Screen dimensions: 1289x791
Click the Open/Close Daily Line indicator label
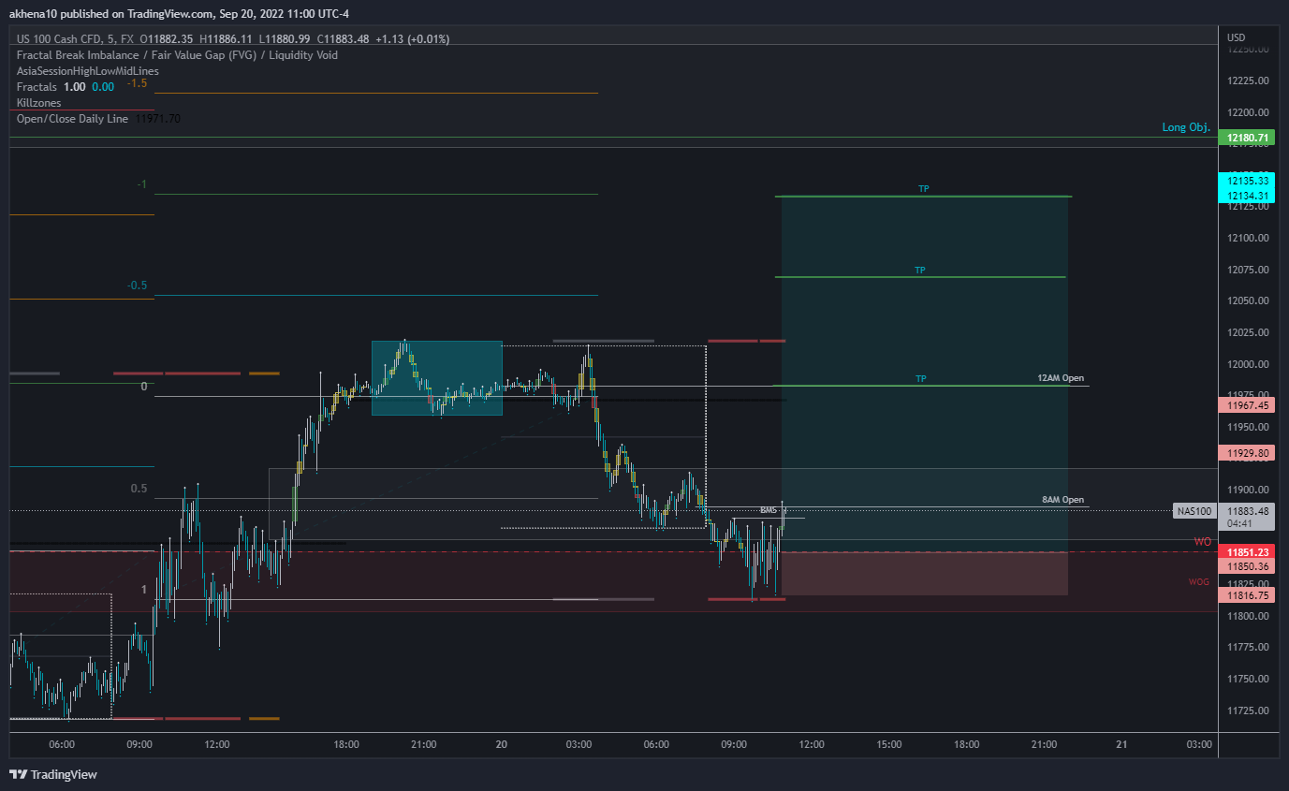pos(73,119)
